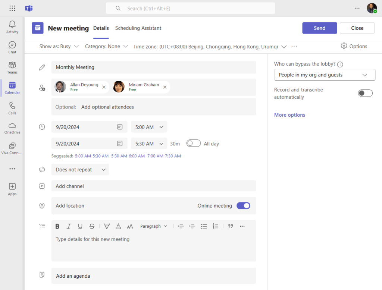This screenshot has width=382, height=290.
Task: Open Viva Connections in the sidebar
Action: point(12,148)
